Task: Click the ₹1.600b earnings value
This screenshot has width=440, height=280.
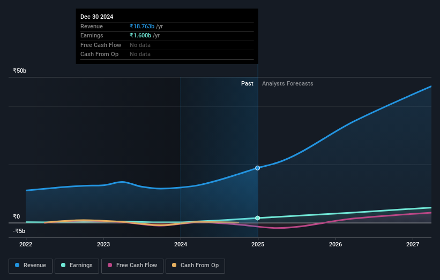Action: point(140,35)
